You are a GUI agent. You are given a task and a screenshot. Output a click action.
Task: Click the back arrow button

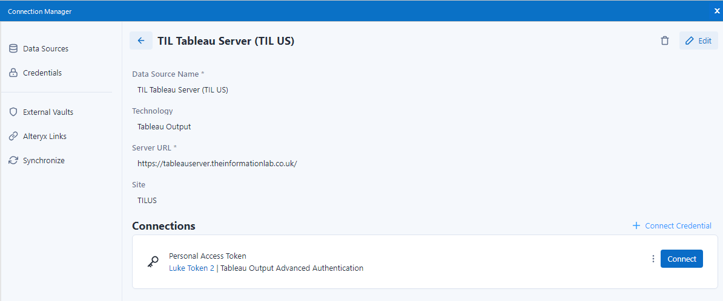[x=141, y=40]
